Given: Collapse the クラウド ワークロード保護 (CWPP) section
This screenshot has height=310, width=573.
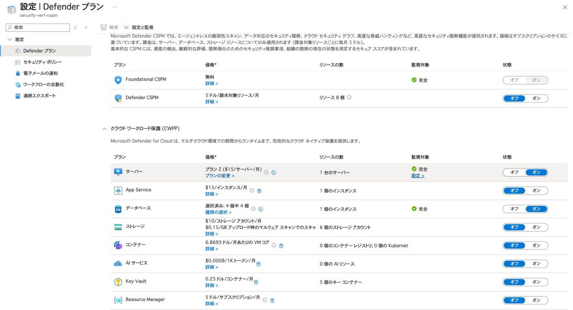Looking at the screenshot, I should point(104,129).
